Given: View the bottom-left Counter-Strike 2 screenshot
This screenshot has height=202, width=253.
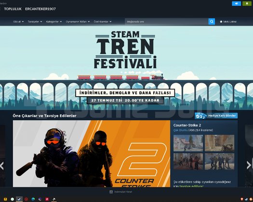Looking at the screenshot, I should [188, 161].
